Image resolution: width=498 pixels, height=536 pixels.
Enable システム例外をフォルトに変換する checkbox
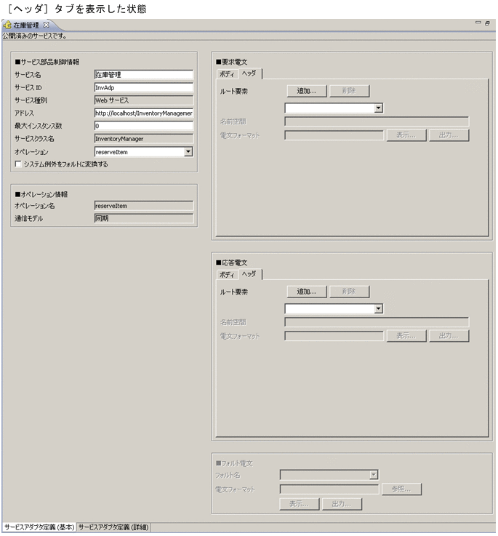(18, 164)
